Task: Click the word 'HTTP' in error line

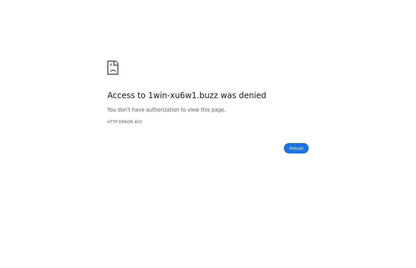Action: coord(112,122)
